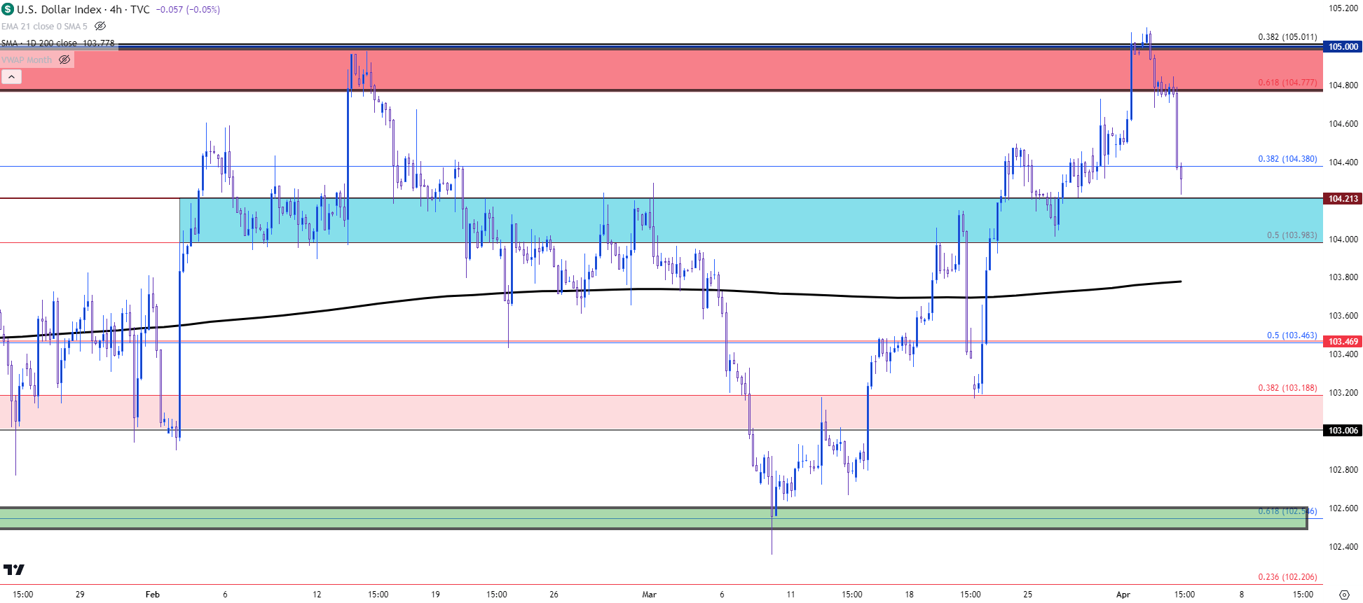Viewport: 1363px width, 603px height.
Task: Click the 103.200 price axis value
Action: coord(1343,393)
